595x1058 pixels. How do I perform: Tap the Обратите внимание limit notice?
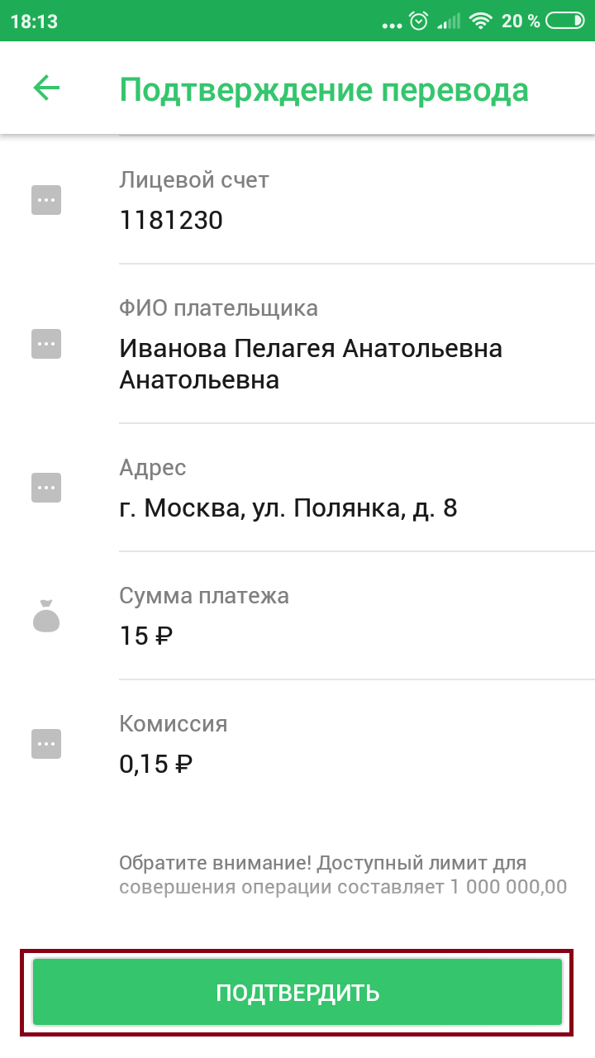342,875
